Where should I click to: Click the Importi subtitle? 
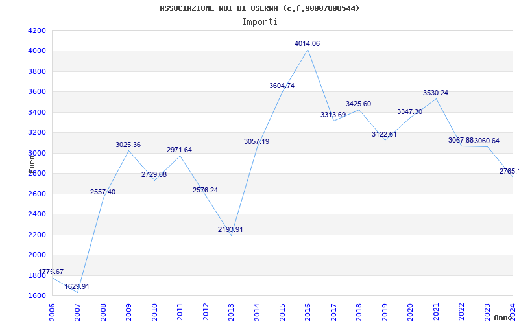[259, 22]
